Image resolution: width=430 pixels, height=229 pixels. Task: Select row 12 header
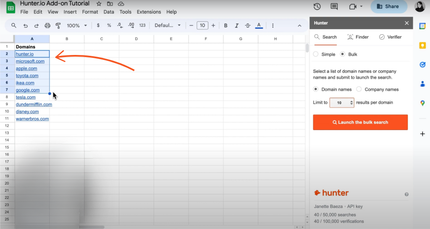point(7,126)
